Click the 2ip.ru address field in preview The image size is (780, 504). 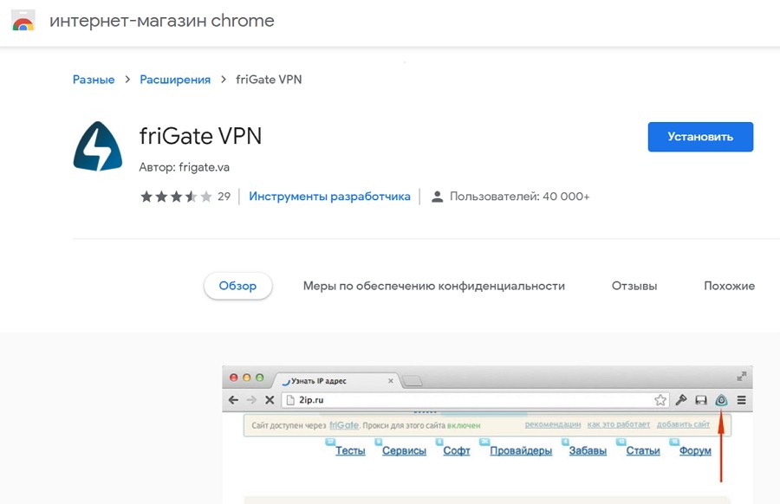(476, 399)
